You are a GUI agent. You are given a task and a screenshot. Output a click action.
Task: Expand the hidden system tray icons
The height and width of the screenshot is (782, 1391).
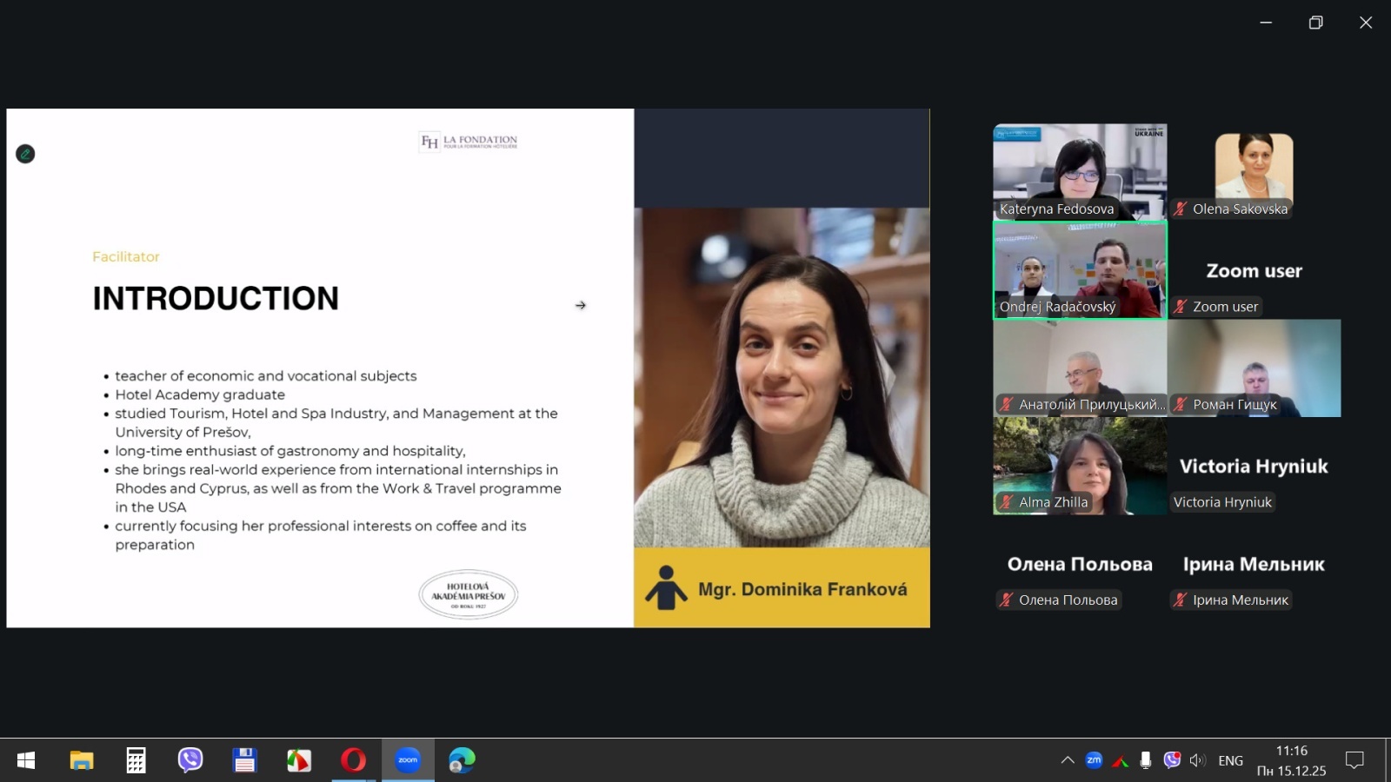(x=1068, y=760)
